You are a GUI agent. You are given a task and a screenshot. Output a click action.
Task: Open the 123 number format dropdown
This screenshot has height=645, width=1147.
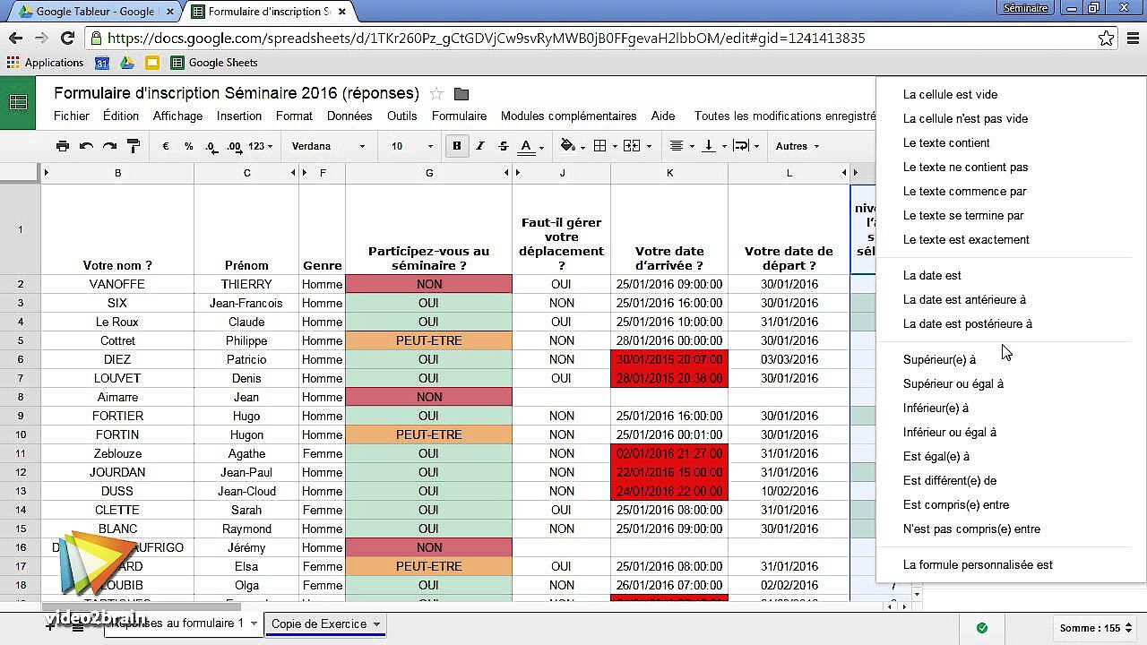pos(260,146)
